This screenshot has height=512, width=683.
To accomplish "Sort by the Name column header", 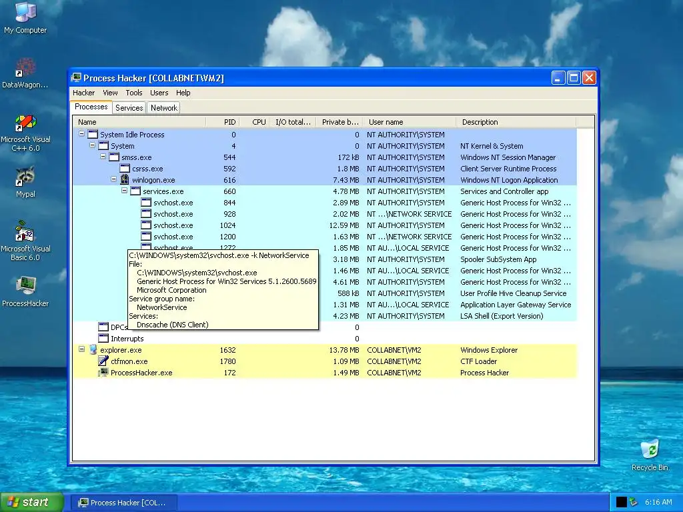I will coord(139,122).
